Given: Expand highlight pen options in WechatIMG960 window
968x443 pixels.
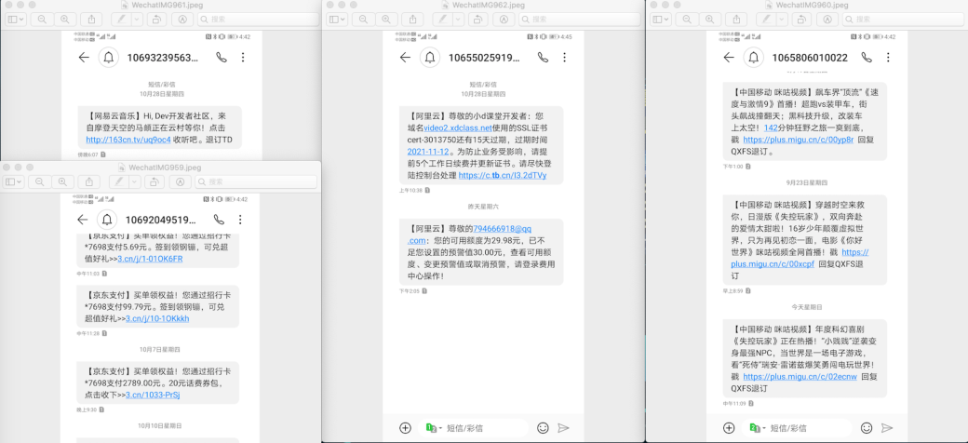Looking at the screenshot, I should (782, 20).
